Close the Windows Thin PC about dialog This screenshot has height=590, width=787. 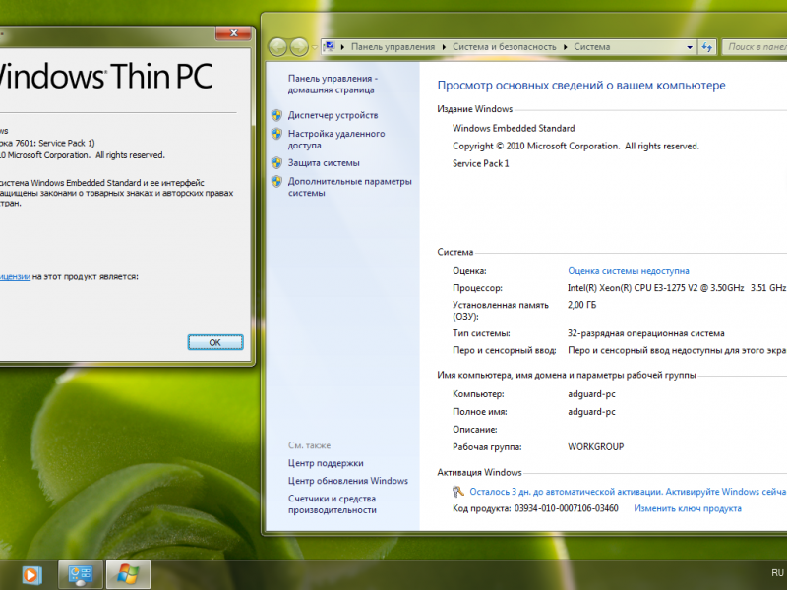point(233,33)
